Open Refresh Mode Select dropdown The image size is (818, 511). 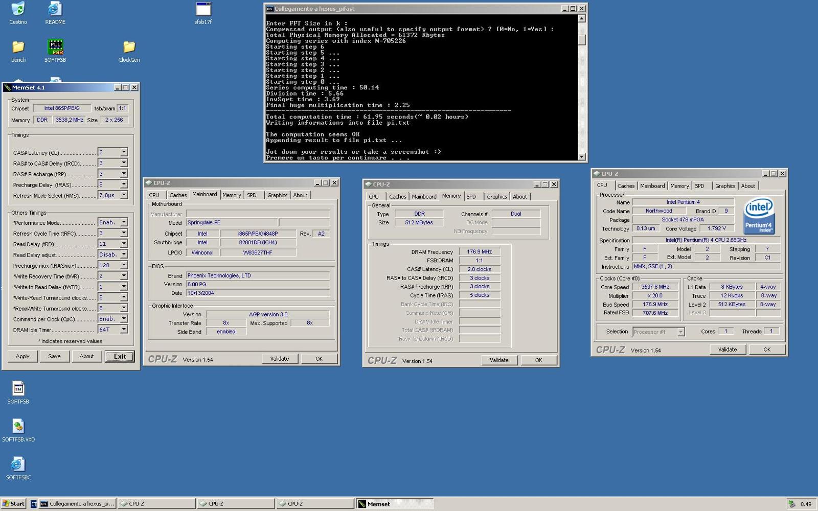[124, 195]
